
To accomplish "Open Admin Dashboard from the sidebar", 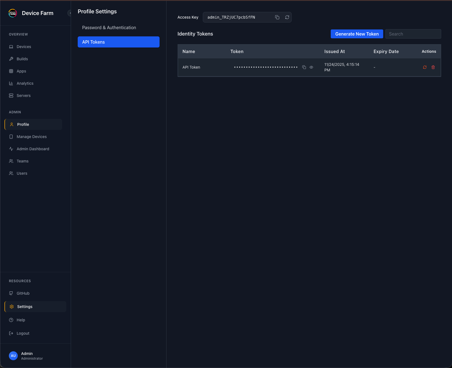I will (32, 149).
